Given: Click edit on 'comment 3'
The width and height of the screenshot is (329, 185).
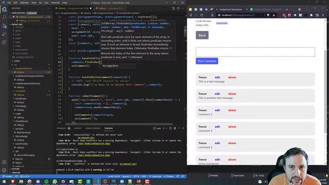Looking at the screenshot, I should point(217,110).
